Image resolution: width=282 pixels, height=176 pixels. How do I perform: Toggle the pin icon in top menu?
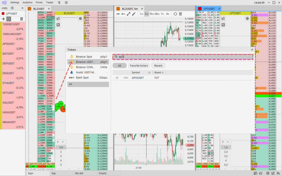point(59,2)
